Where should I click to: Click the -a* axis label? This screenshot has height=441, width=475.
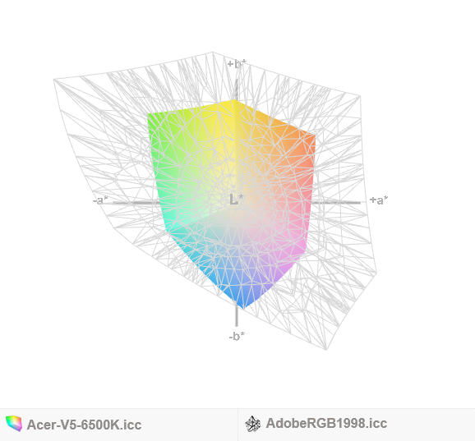click(100, 200)
